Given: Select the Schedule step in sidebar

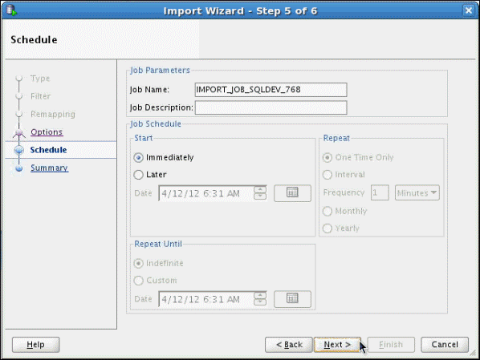Looking at the screenshot, I should 48,150.
